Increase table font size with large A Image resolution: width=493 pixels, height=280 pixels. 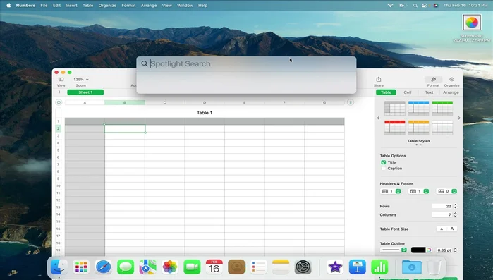click(452, 229)
